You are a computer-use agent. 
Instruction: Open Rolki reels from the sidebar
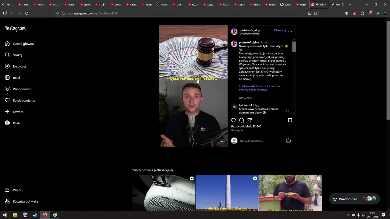16,78
